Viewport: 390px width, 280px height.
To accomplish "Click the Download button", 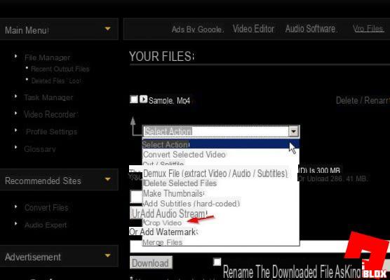I will pos(151,263).
